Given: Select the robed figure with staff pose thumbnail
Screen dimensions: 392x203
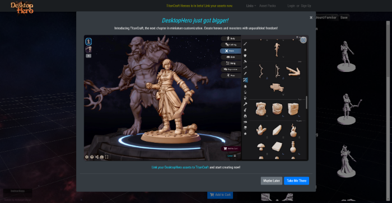Looking at the screenshot, I should (347, 161).
